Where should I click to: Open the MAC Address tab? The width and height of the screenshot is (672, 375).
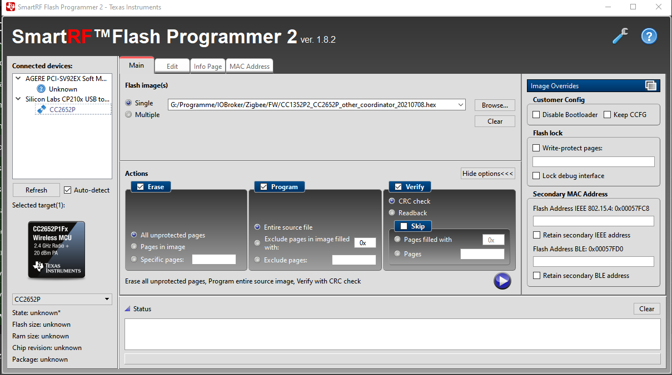[x=250, y=66]
